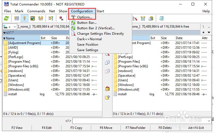The width and height of the screenshot is (214, 133).
Task: Select install log file in left panel
Action: [x=12, y=94]
